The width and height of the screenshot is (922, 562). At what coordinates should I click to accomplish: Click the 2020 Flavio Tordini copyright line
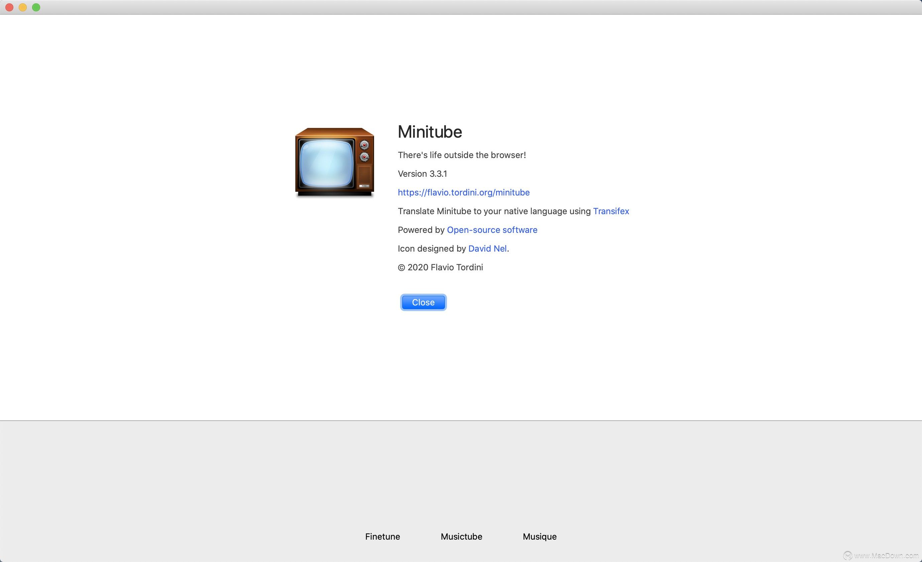pos(440,267)
